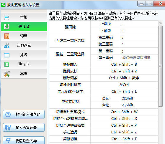Click the 翻页键 row label
The height and width of the screenshot is (144, 165).
[70, 27]
